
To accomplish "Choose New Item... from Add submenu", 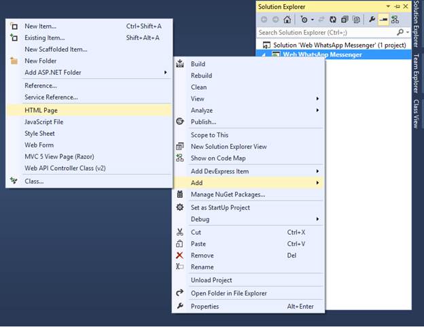I will (x=89, y=27).
